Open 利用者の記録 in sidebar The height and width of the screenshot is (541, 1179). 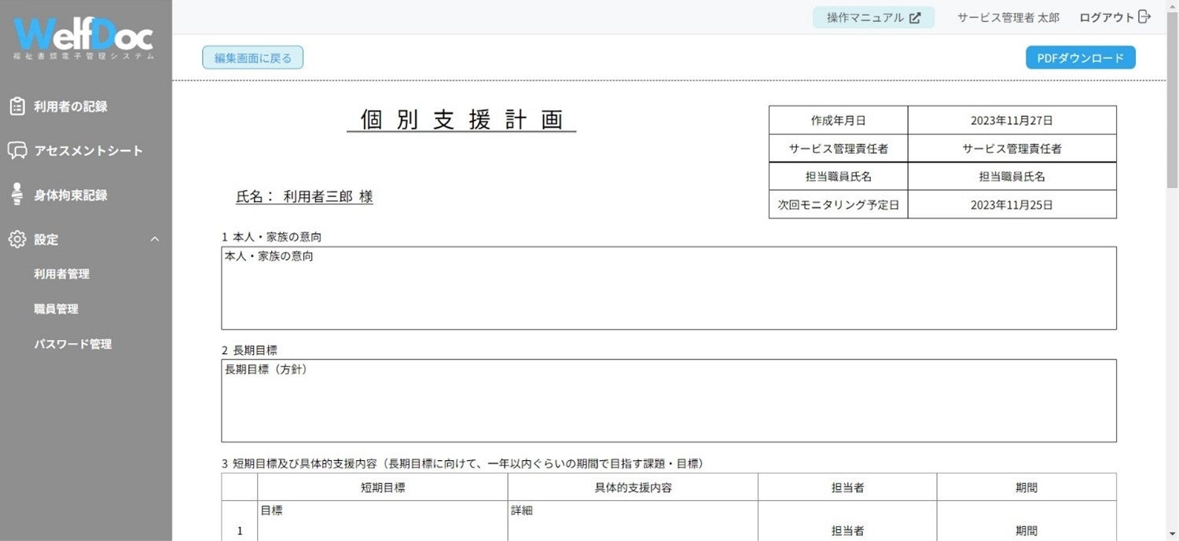pos(71,106)
